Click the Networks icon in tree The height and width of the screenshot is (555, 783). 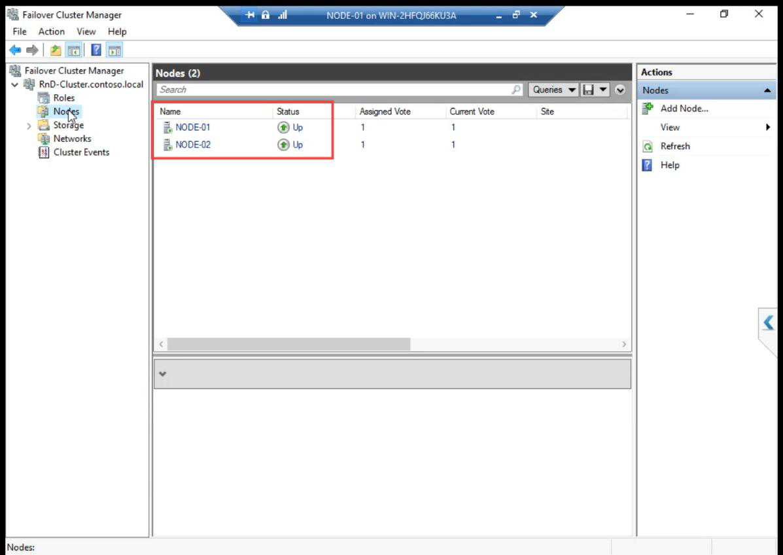point(44,138)
